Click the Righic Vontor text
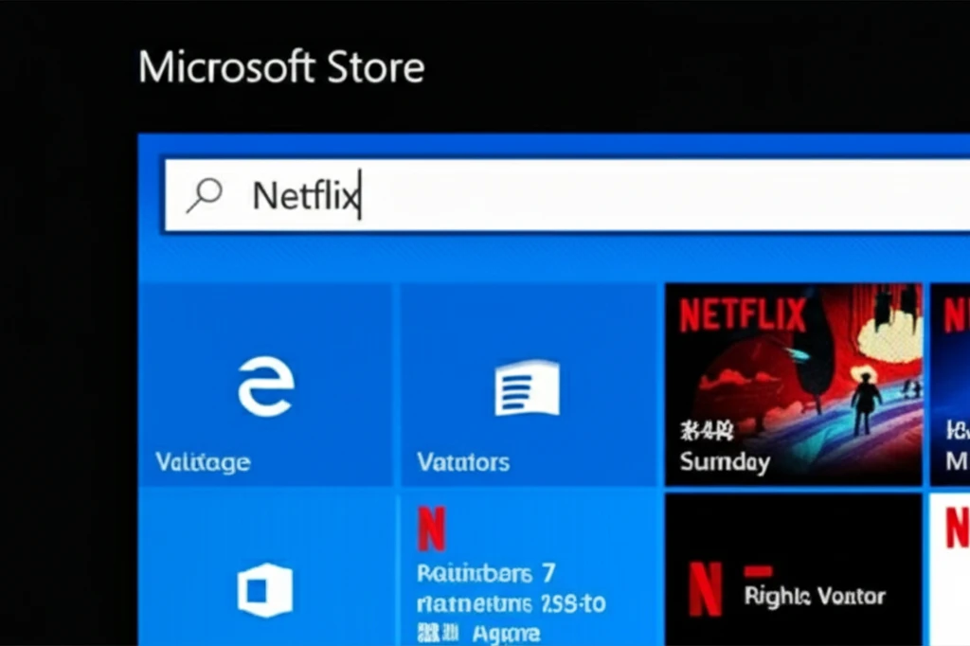Viewport: 970px width, 646px height. coord(815,596)
